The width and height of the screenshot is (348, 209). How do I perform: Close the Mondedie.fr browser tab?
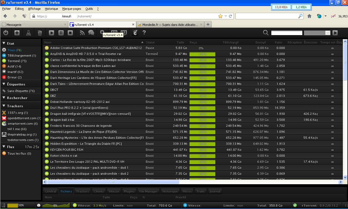point(201,24)
